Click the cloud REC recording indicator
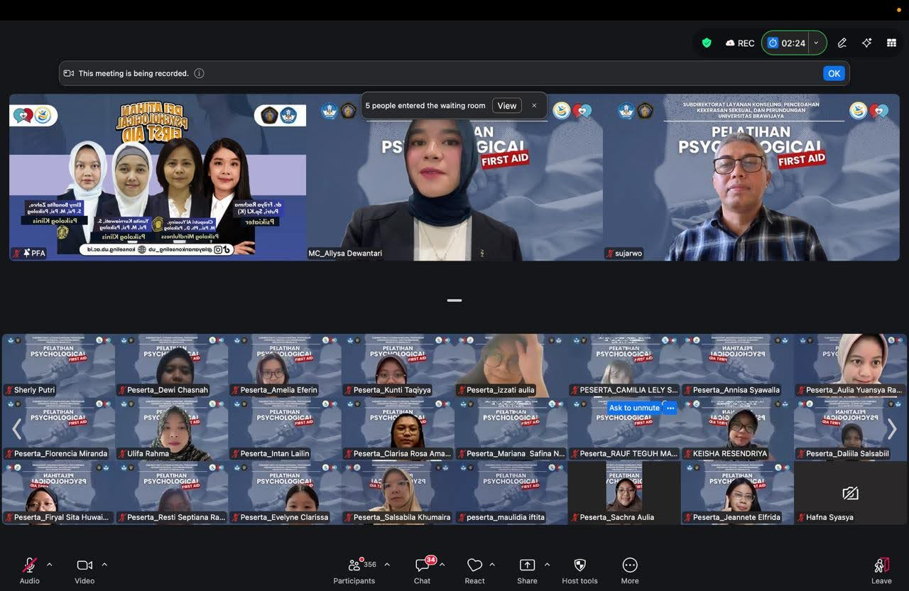Image resolution: width=909 pixels, height=591 pixels. [740, 43]
